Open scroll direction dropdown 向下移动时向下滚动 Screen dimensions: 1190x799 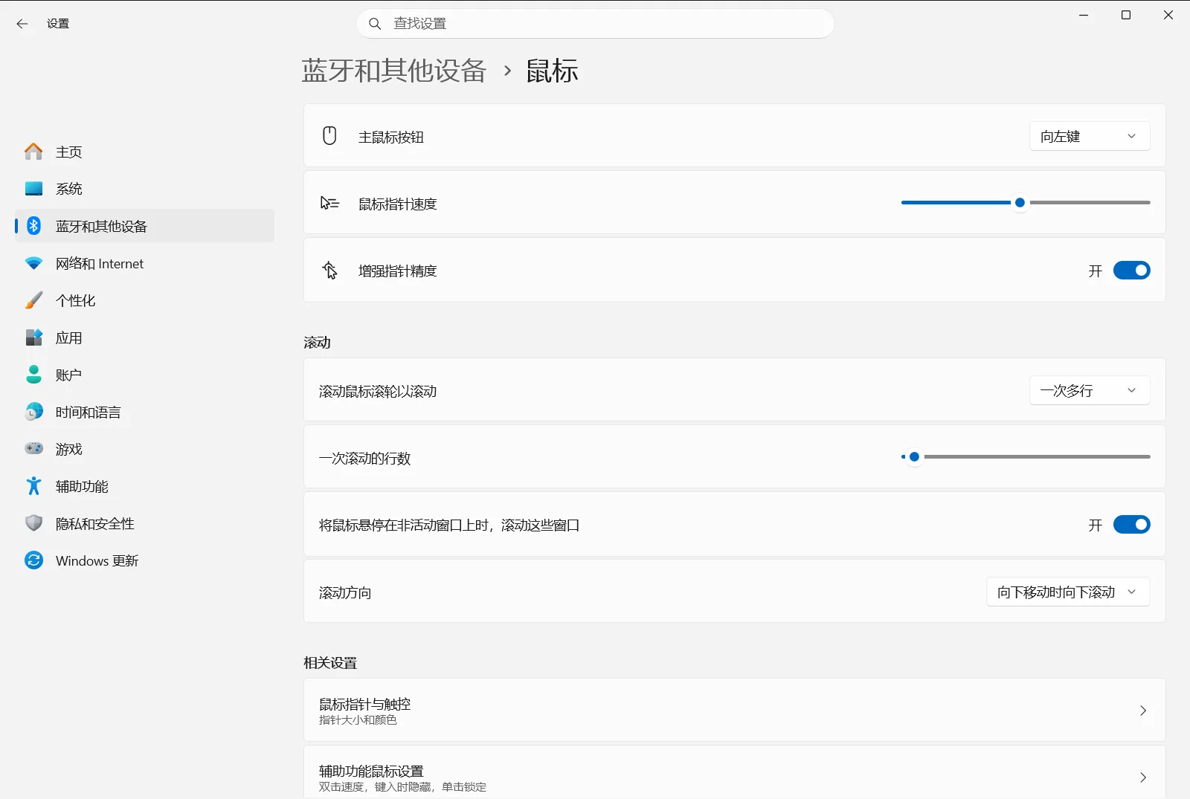[x=1068, y=592]
